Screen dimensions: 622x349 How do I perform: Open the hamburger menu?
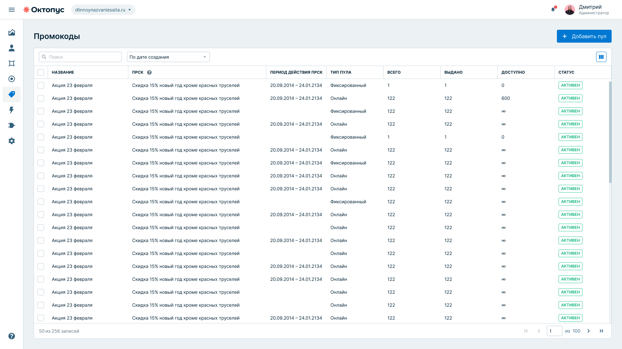coord(12,10)
